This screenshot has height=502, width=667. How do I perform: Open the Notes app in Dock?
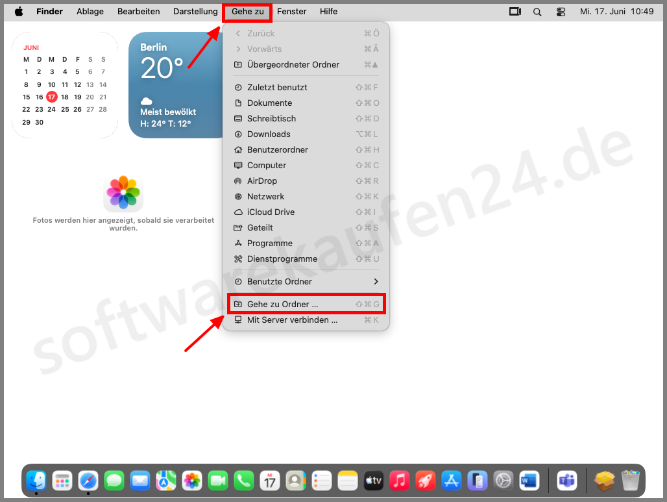[348, 481]
